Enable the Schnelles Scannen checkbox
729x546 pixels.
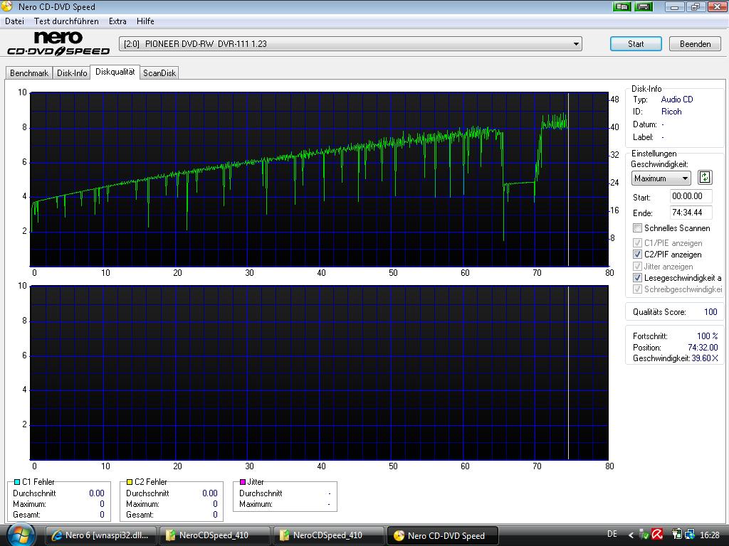pos(637,228)
